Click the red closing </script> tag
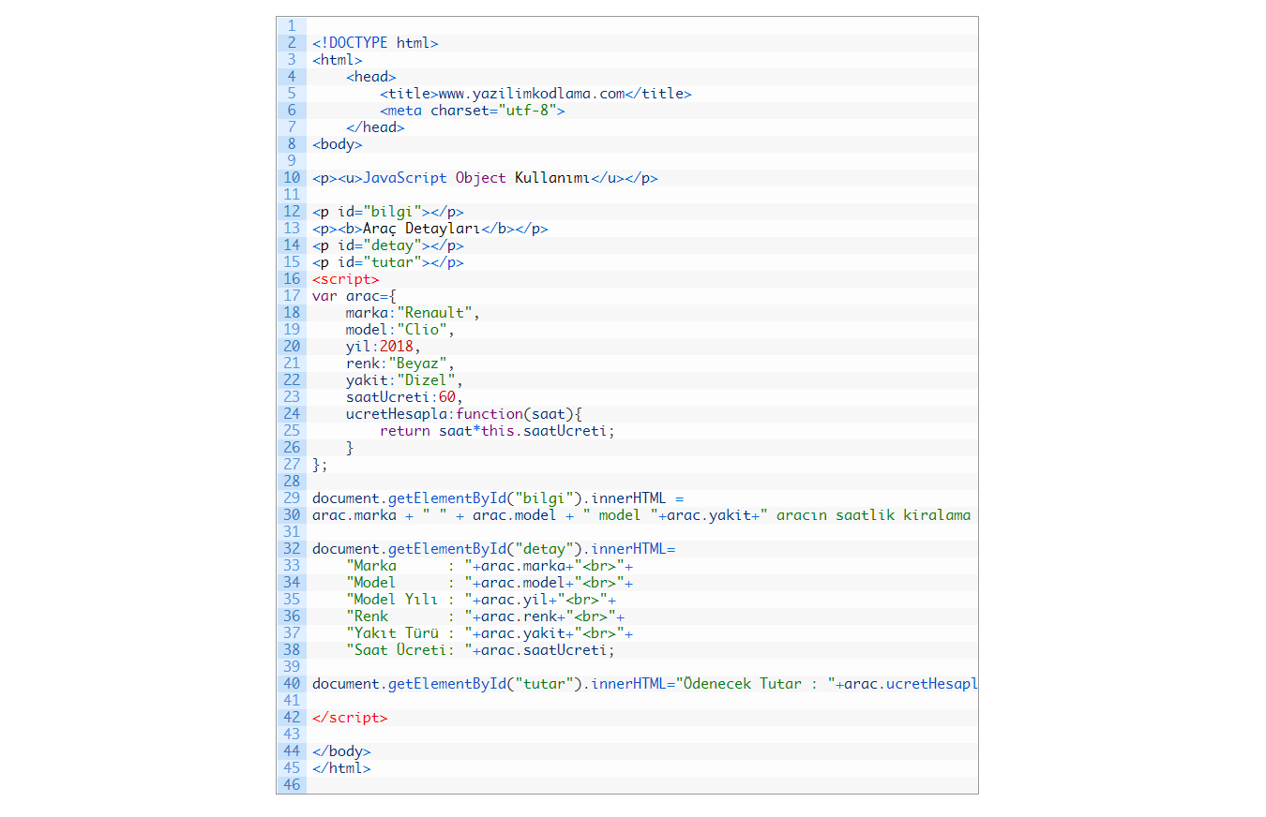 pyautogui.click(x=350, y=718)
